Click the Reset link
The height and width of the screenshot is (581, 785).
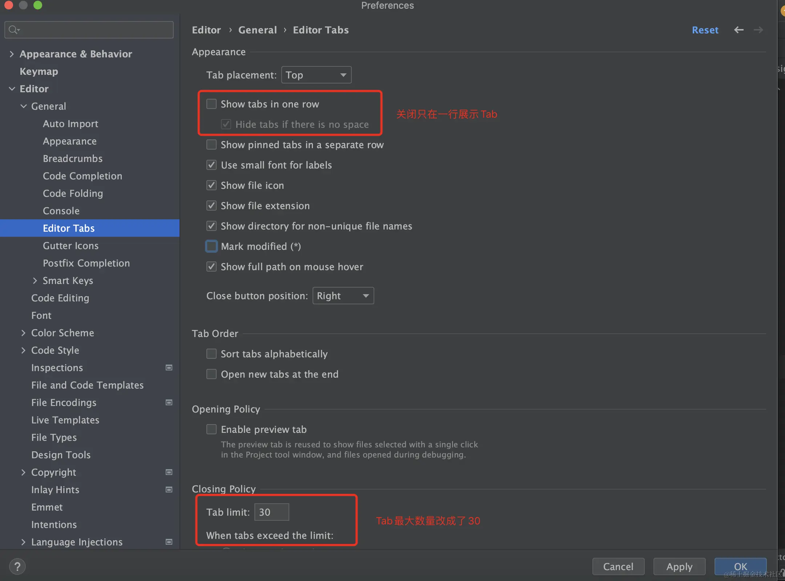pos(705,30)
